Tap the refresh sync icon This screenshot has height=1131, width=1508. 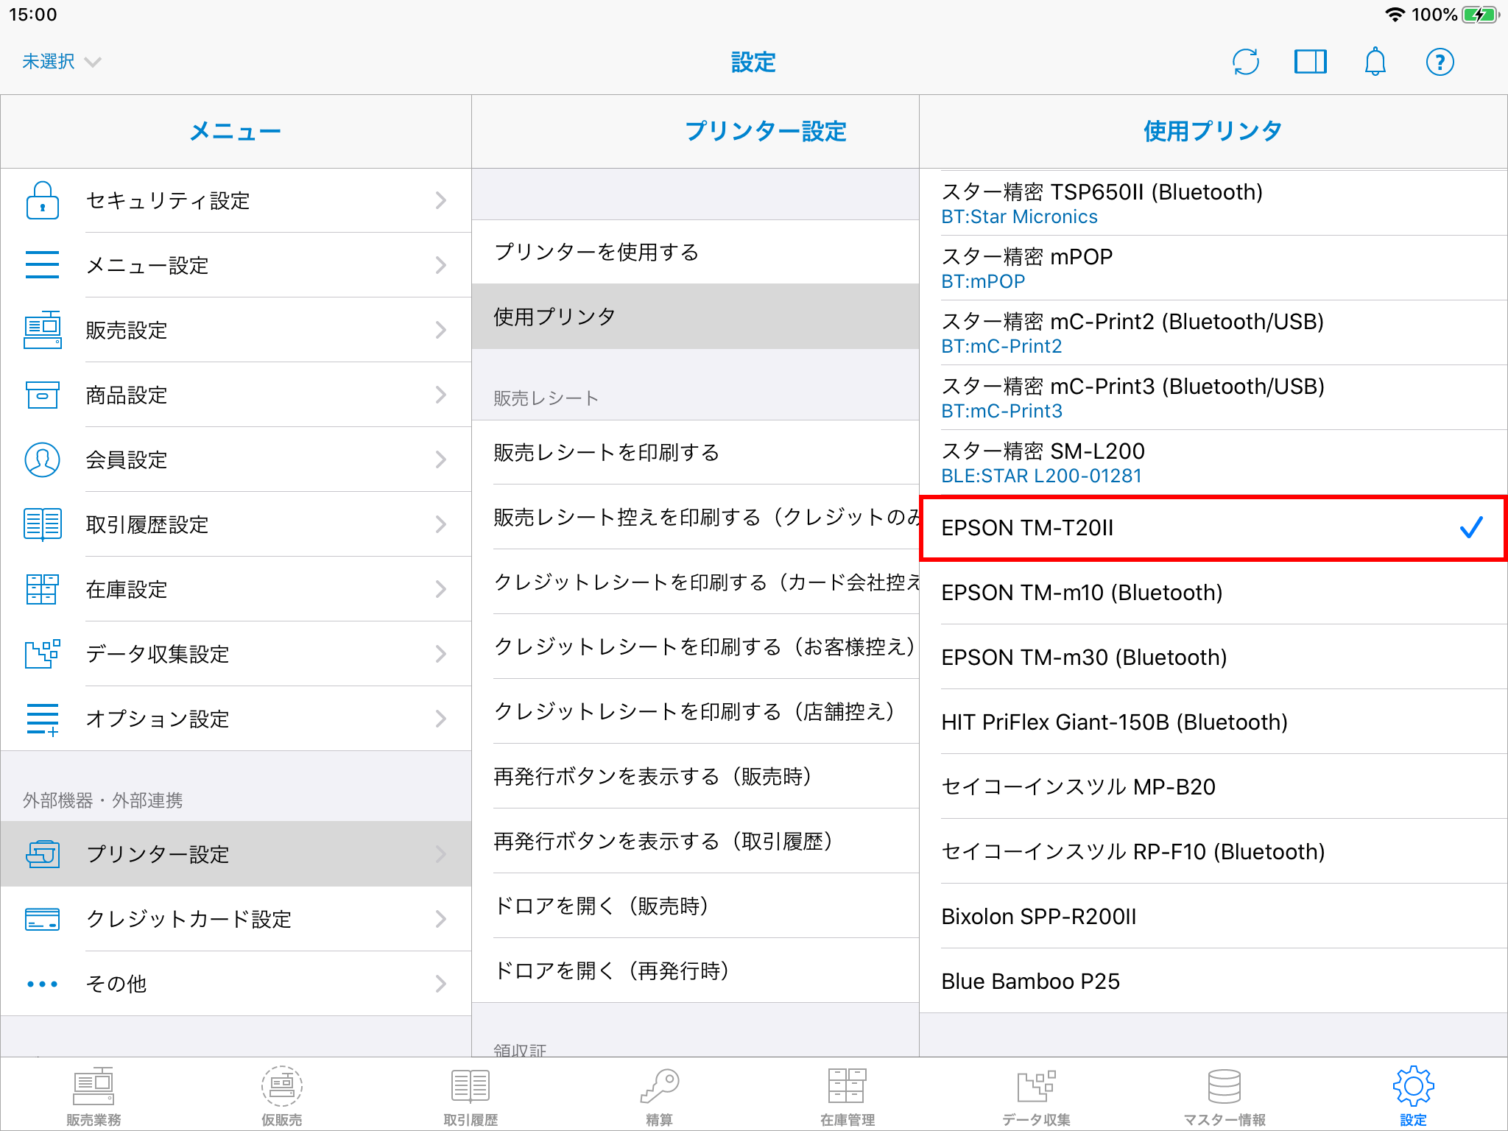[x=1245, y=62]
